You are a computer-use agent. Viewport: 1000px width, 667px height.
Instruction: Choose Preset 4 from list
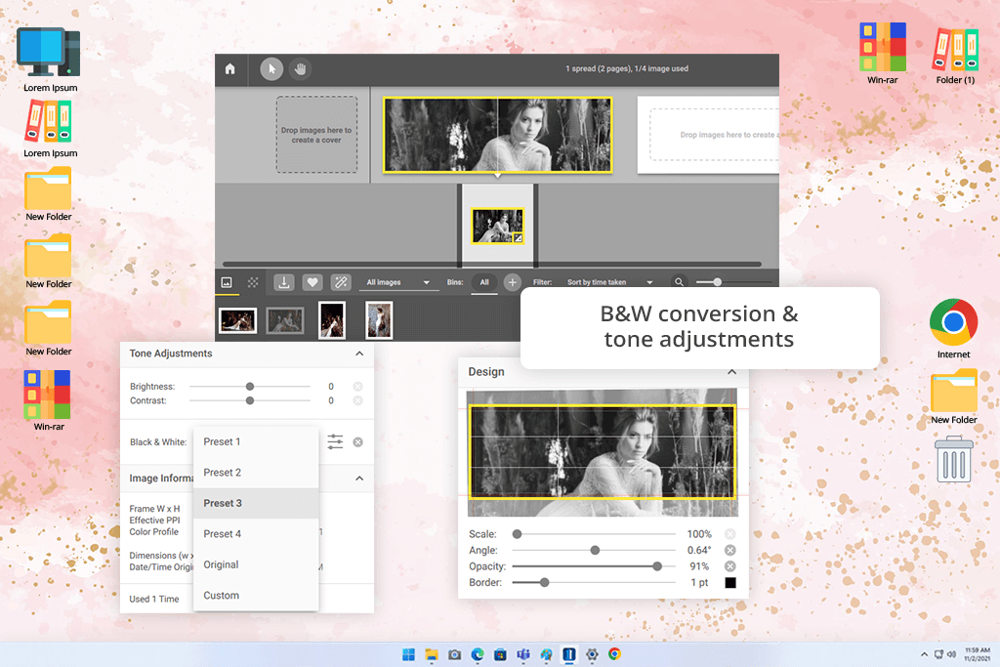coord(256,534)
